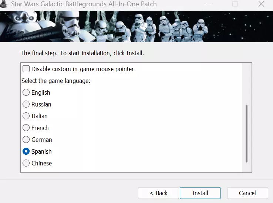Viewport: 273px width, 203px height.
Task: Choose German language radio button
Action: (26, 140)
